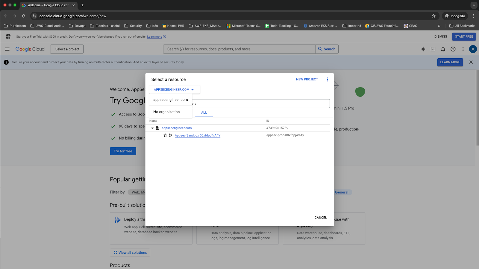Click the organization building icon in the appsecengineer.com row
The width and height of the screenshot is (479, 269).
[157, 128]
